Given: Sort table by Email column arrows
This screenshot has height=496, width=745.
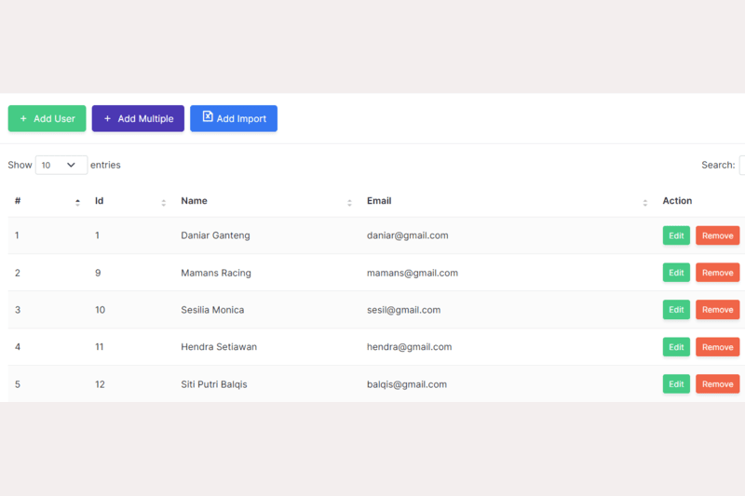Looking at the screenshot, I should point(644,202).
